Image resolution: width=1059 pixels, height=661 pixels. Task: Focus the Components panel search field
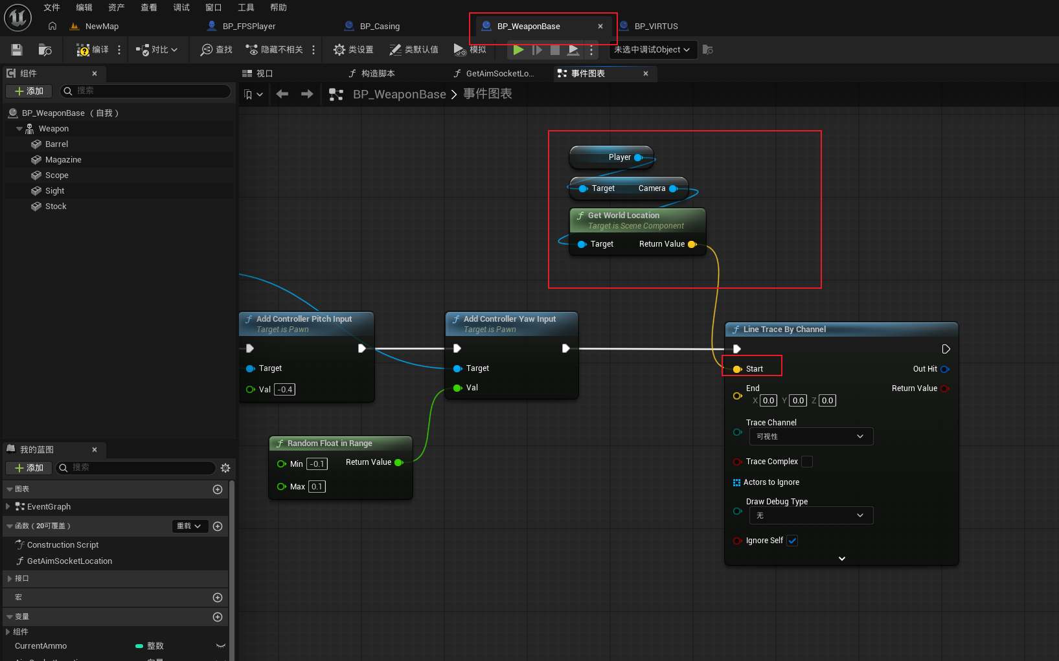[146, 91]
